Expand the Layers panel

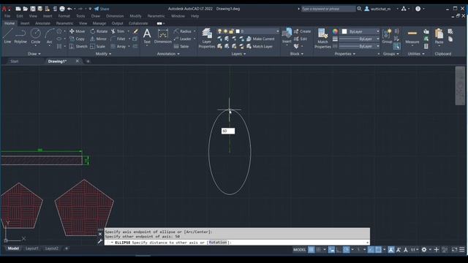point(238,54)
